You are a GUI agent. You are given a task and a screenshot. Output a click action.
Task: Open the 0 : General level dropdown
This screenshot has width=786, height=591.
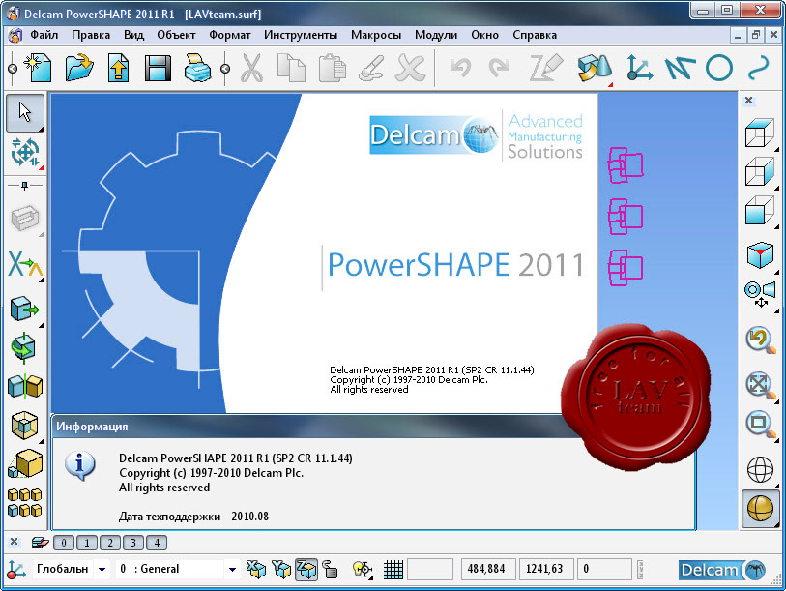[232, 570]
